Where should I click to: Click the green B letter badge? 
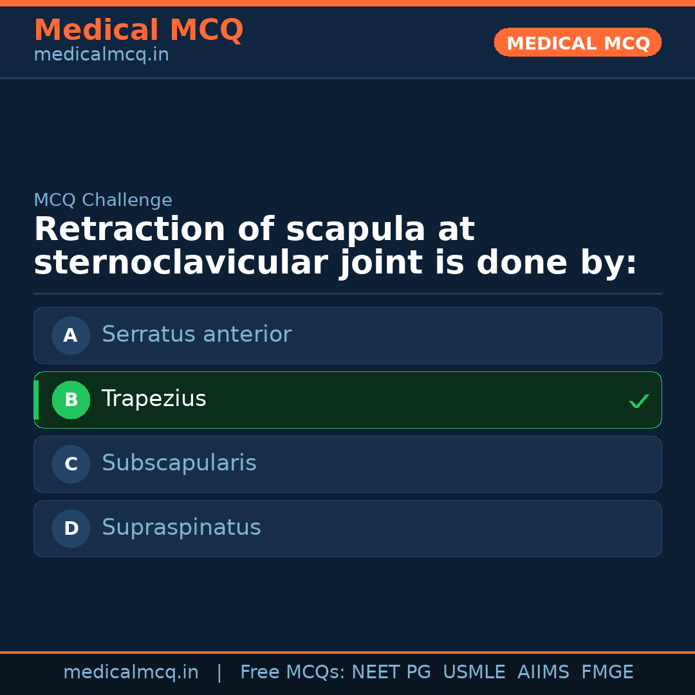click(x=71, y=400)
